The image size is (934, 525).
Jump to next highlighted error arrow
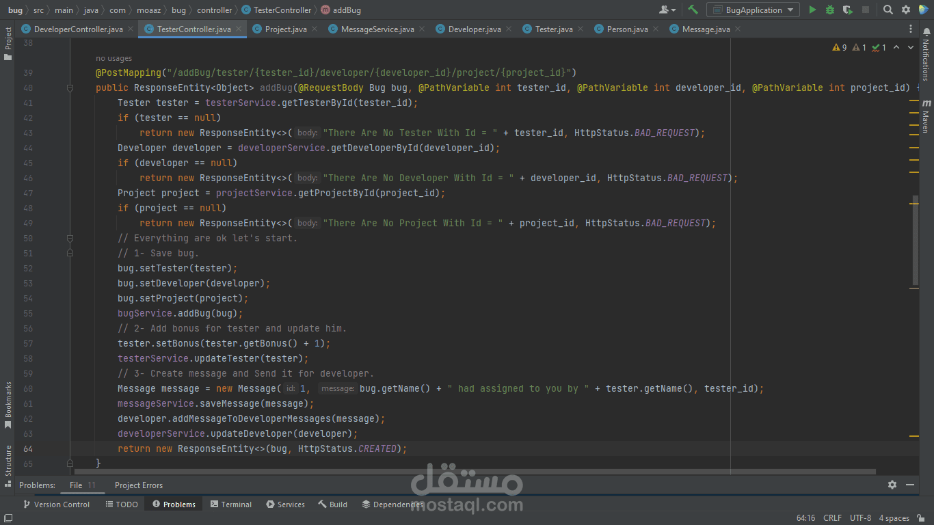tap(911, 47)
